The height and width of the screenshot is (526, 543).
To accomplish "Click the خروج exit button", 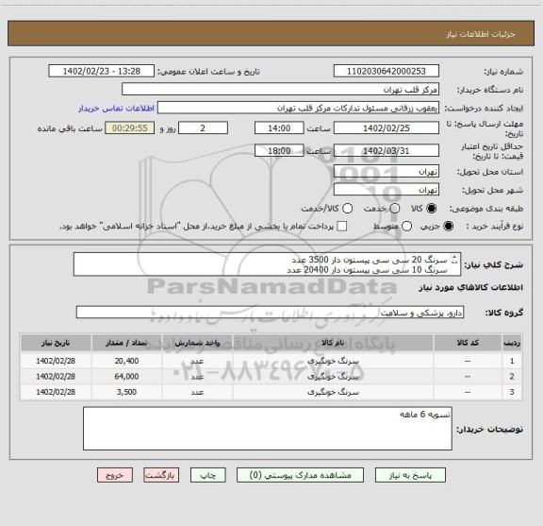I will (x=115, y=475).
